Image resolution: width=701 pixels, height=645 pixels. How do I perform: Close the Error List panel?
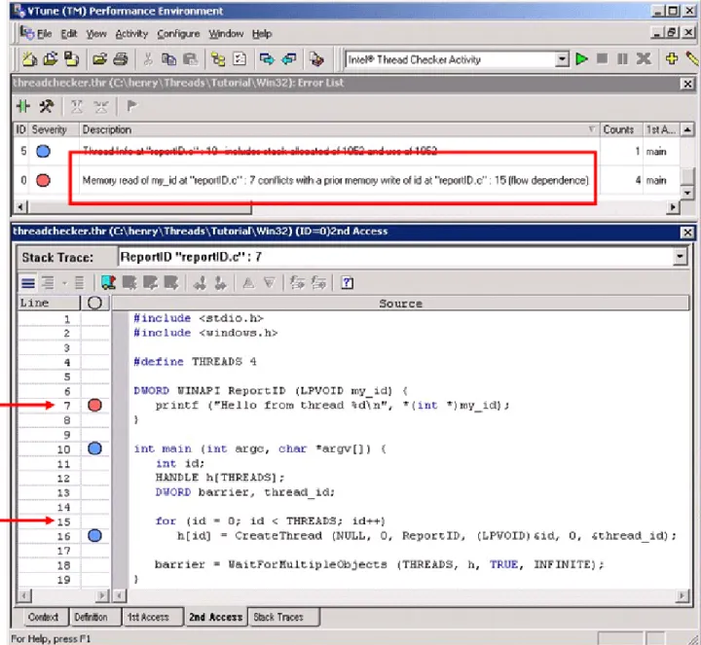click(x=687, y=84)
